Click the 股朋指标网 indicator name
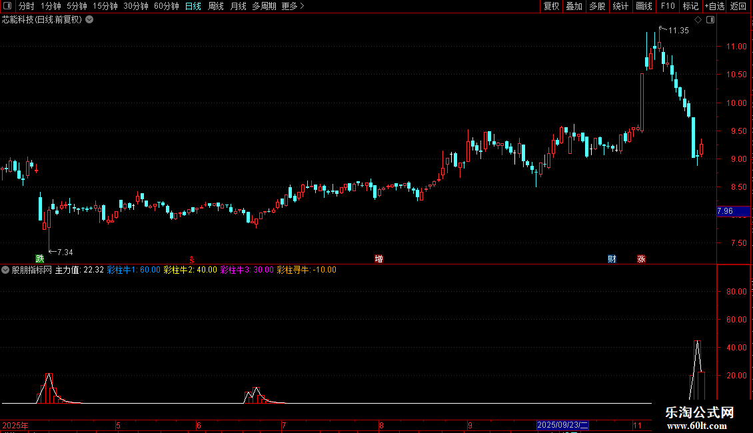 click(x=32, y=270)
